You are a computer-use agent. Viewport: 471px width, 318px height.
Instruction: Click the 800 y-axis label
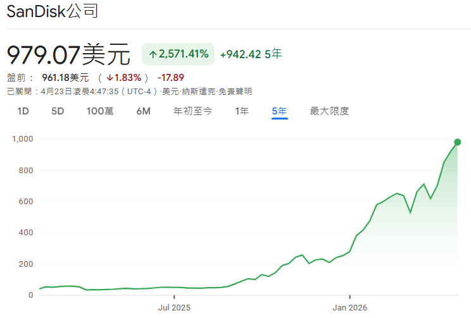click(x=26, y=171)
